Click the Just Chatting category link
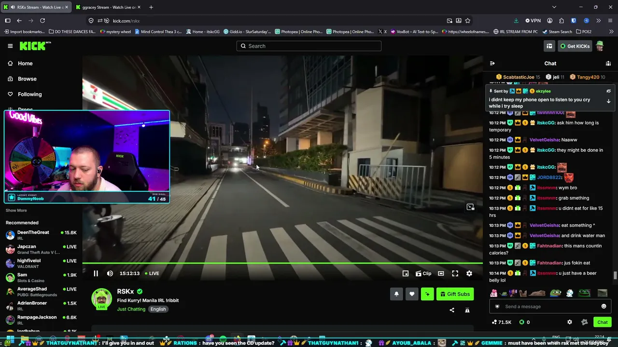The height and width of the screenshot is (347, 618). click(131, 309)
